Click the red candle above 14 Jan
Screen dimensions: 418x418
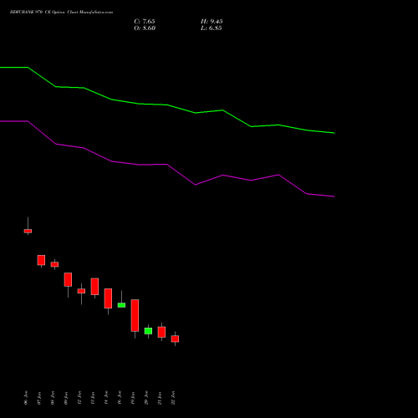(108, 298)
